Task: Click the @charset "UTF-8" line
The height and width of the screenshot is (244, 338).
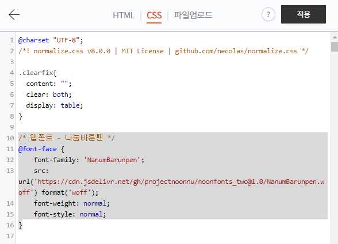Action: (51, 40)
